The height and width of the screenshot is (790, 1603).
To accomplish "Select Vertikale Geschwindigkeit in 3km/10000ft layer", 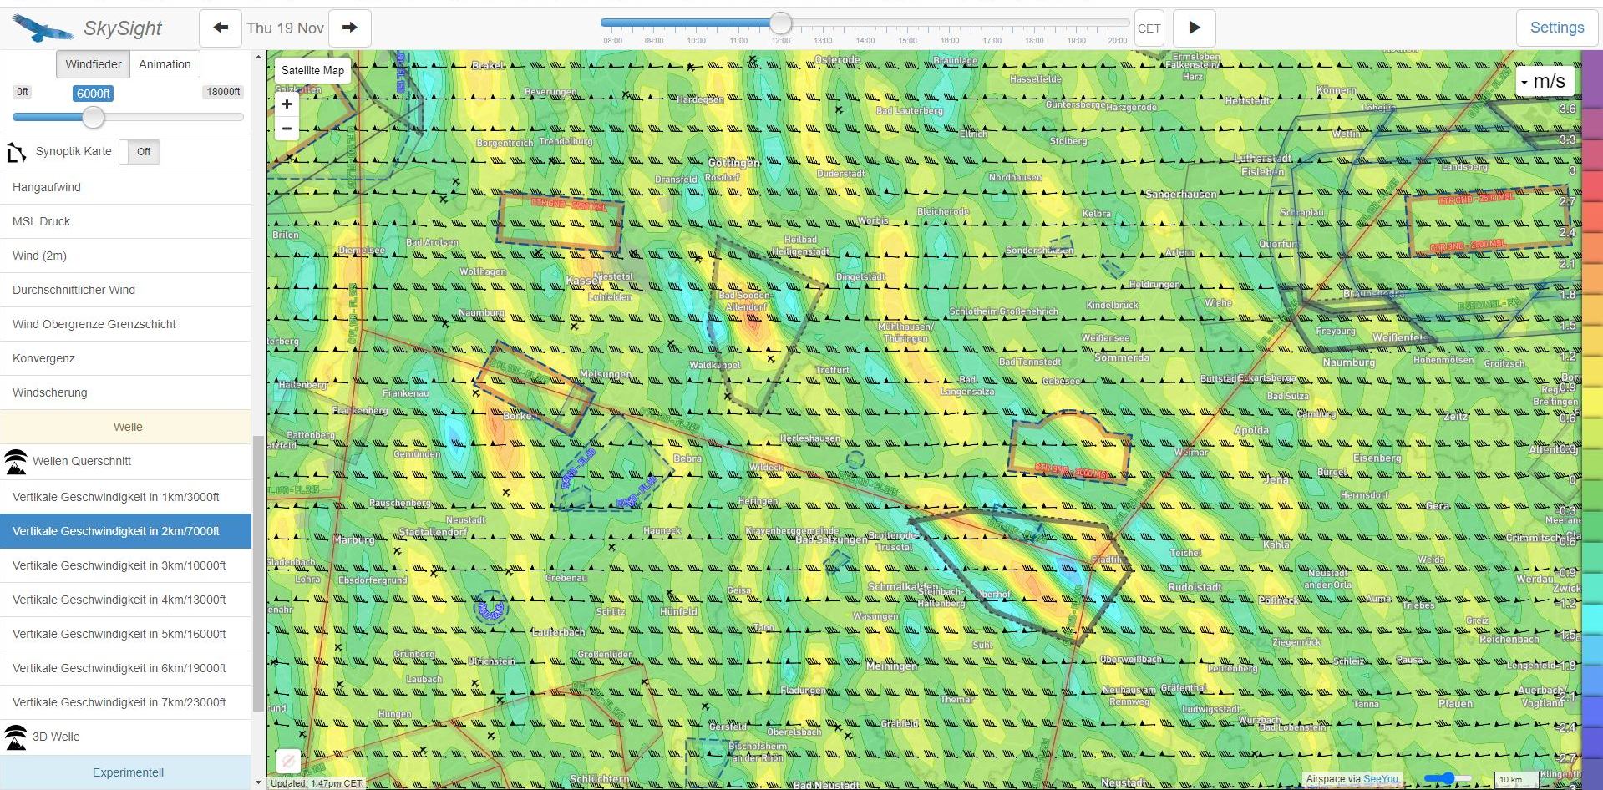I will pos(119,565).
